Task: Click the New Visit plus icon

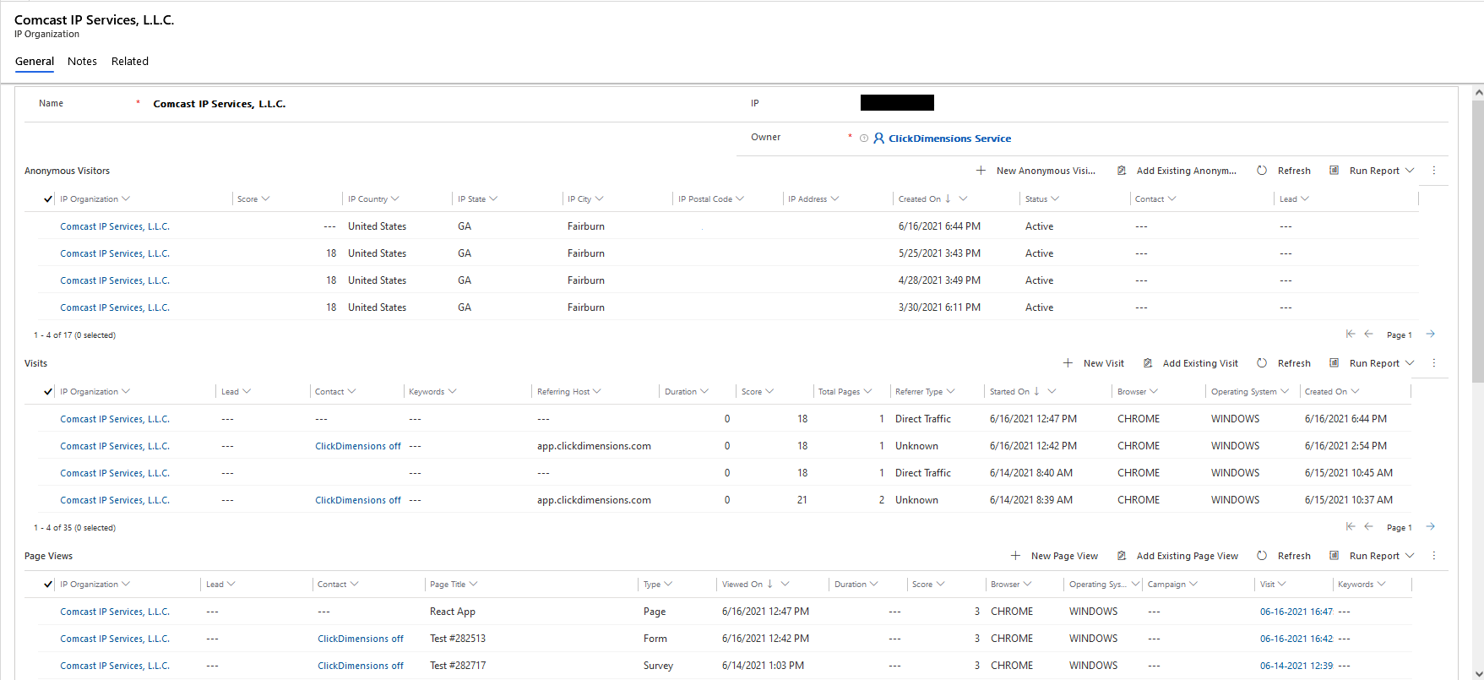Action: point(1068,363)
